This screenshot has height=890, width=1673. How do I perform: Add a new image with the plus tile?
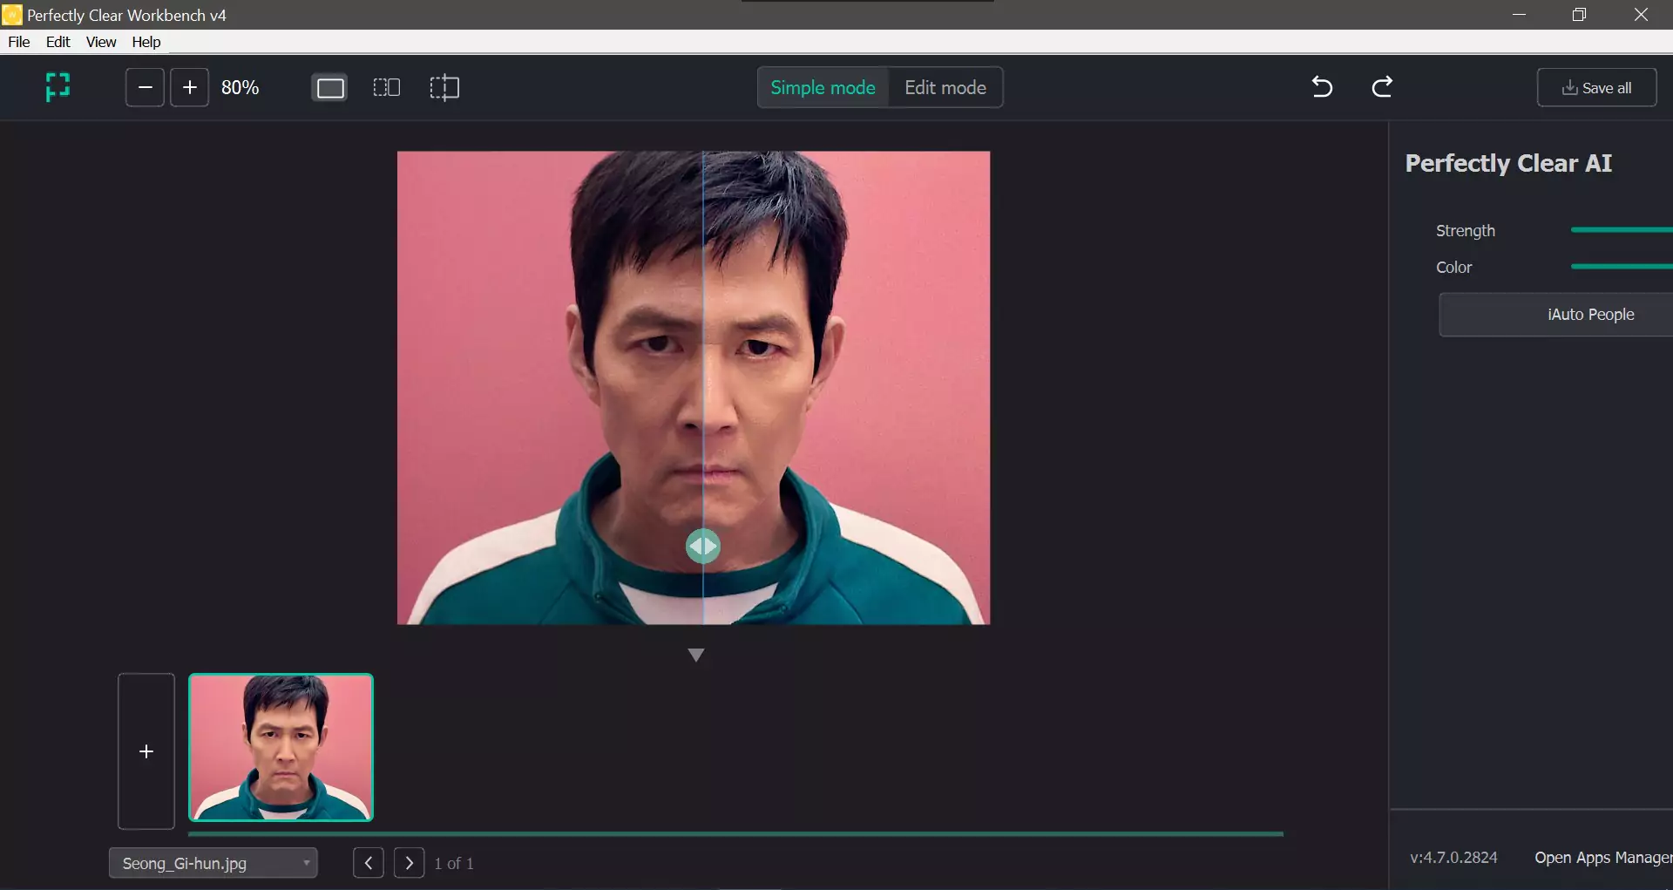(x=146, y=751)
